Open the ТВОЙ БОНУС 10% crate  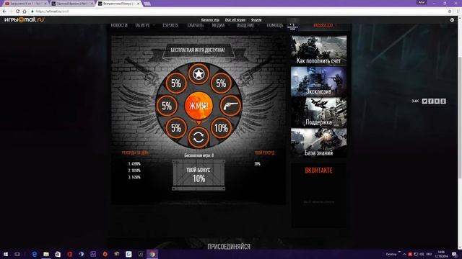pyautogui.click(x=199, y=175)
